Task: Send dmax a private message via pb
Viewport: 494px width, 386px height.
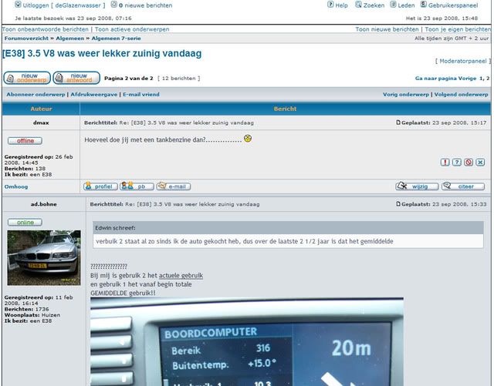Action: [137, 186]
